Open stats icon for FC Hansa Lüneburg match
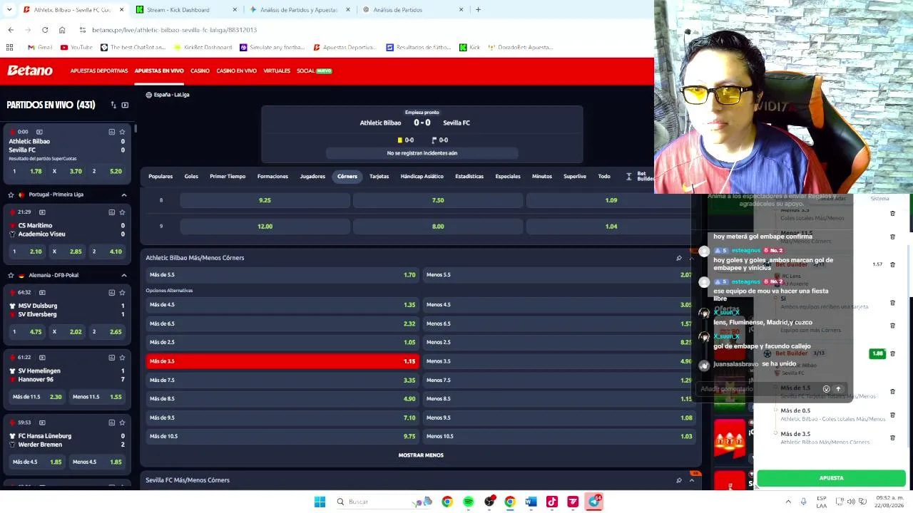 coord(111,423)
